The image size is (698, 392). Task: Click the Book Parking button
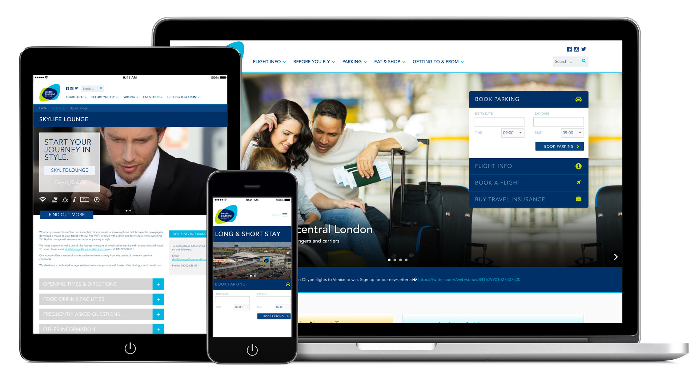click(x=558, y=147)
